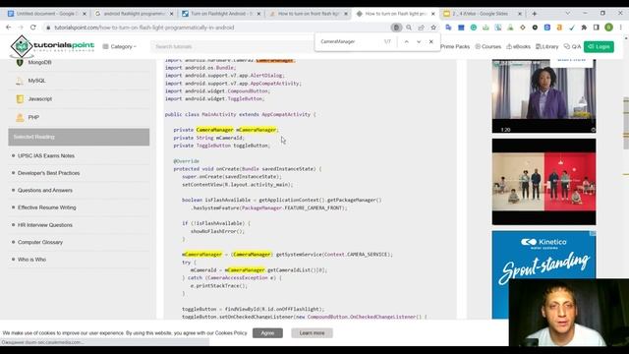Bookmark this page with the star icon
This screenshot has height=354, width=629.
point(433,28)
